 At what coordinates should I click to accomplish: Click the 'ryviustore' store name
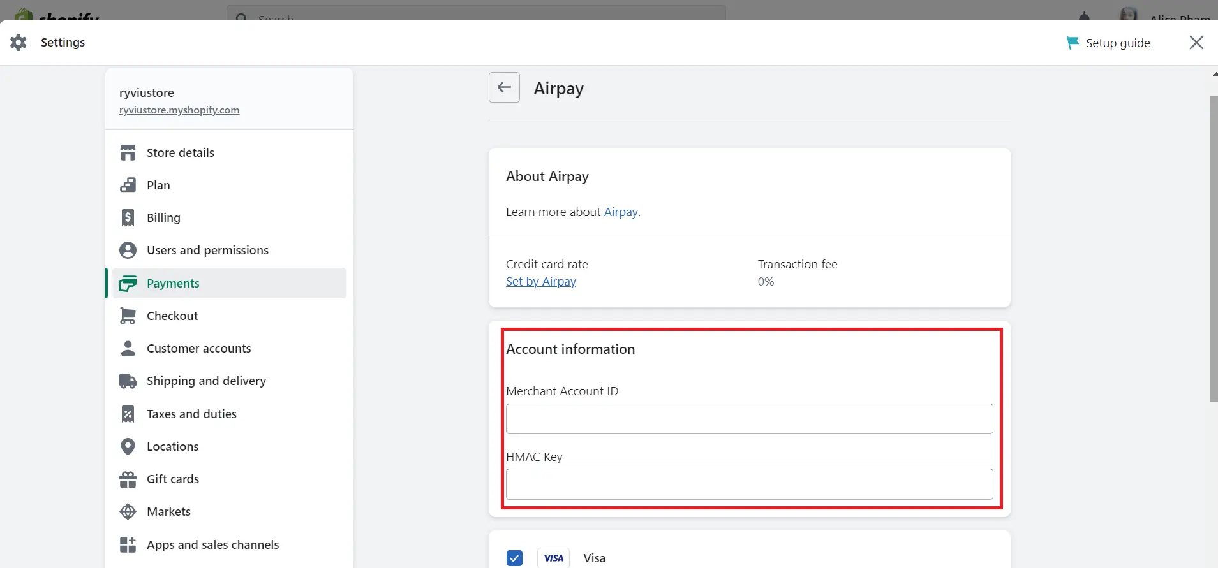(x=147, y=93)
